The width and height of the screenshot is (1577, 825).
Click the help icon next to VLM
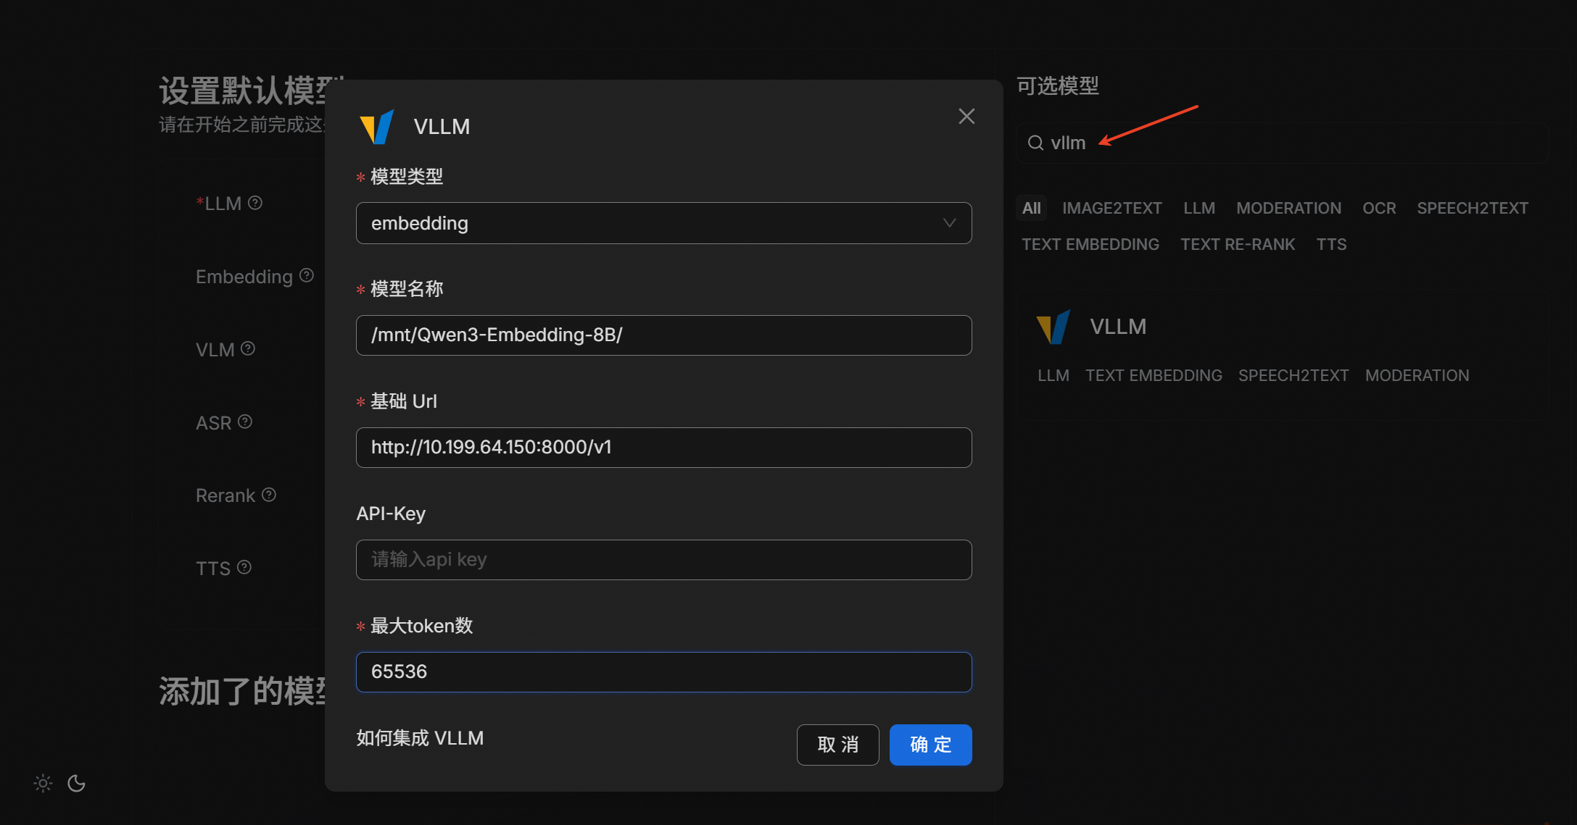click(x=248, y=348)
